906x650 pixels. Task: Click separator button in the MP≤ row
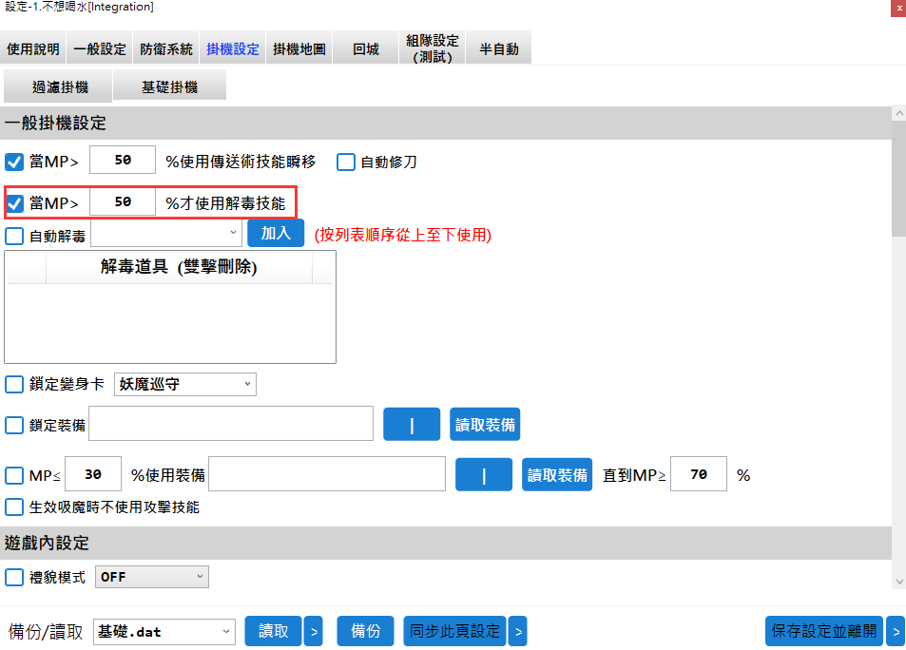(484, 474)
